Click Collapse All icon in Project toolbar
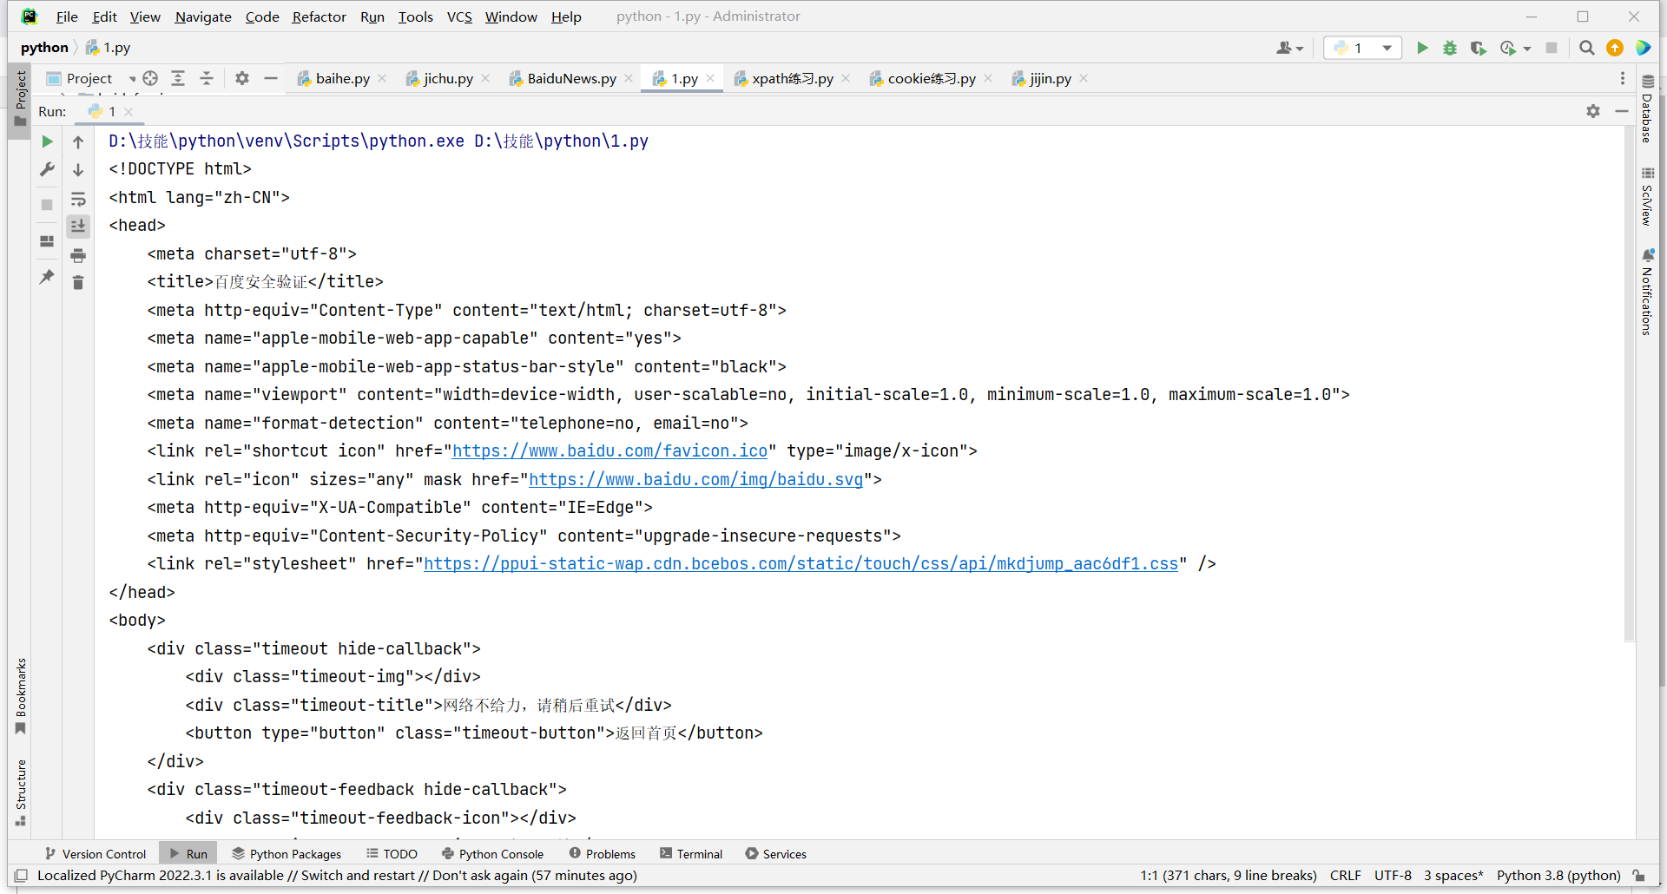 pos(207,78)
